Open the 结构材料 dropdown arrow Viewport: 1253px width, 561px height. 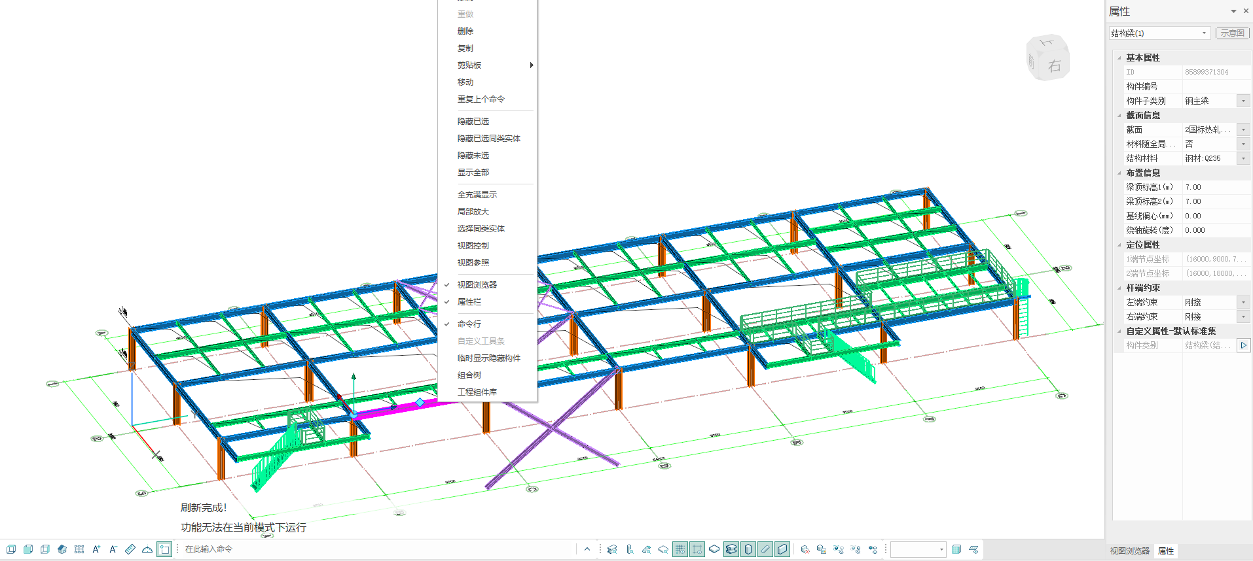point(1243,158)
